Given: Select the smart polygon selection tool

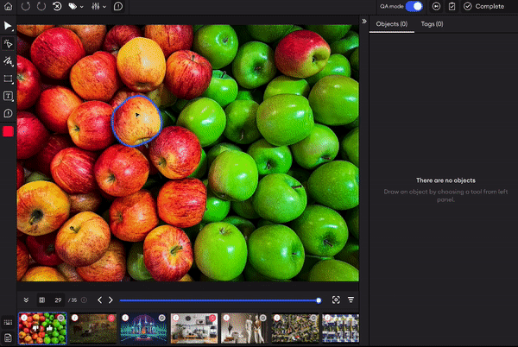Looking at the screenshot, I should tap(9, 43).
